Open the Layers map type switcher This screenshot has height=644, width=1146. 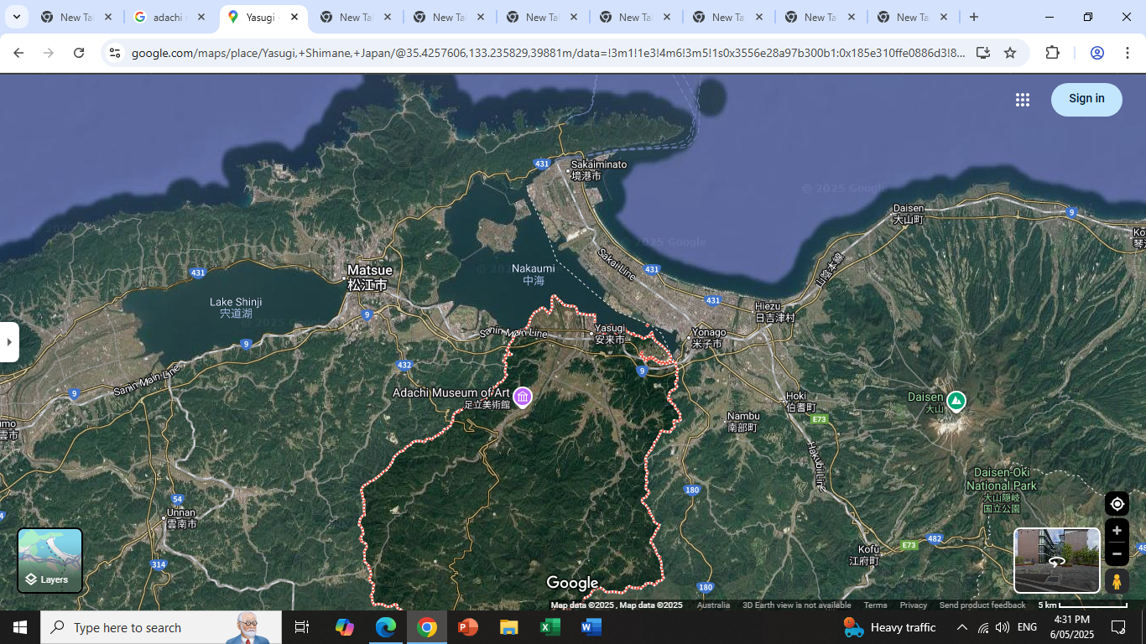click(50, 560)
